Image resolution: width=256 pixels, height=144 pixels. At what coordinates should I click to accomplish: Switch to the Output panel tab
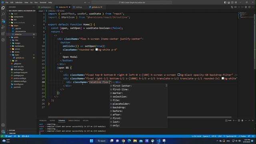pyautogui.click(x=52, y=120)
